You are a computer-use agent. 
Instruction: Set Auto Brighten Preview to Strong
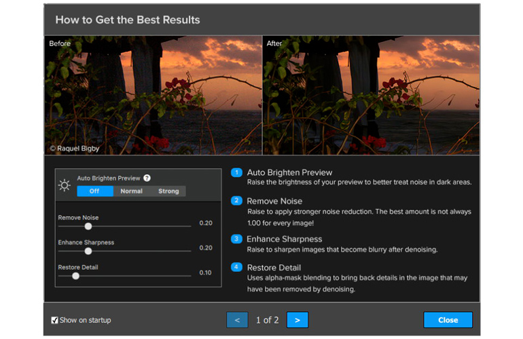pos(168,191)
